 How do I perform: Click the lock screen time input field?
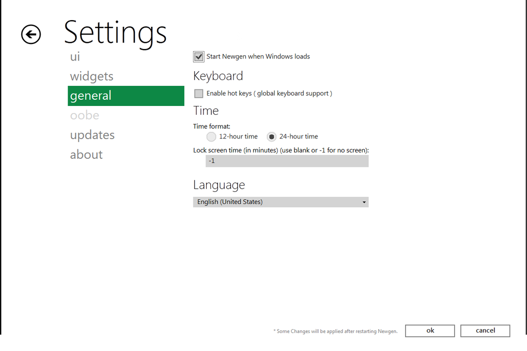tap(287, 161)
